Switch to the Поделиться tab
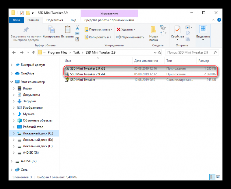This screenshot has width=231, height=189. tap(55, 20)
